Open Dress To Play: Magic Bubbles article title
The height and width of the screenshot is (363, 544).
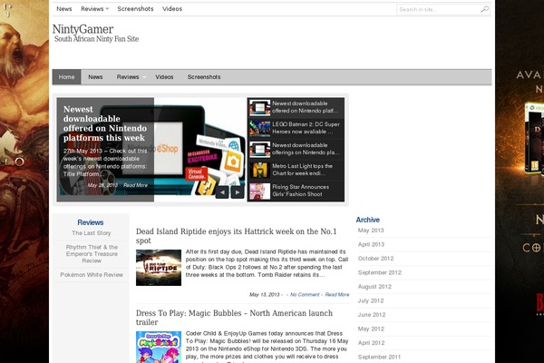click(x=234, y=318)
